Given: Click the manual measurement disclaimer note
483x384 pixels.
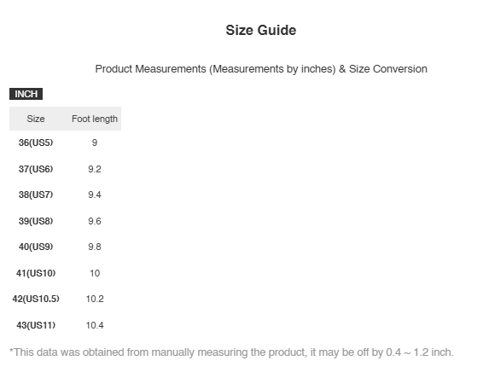Looking at the screenshot, I should coord(231,352).
